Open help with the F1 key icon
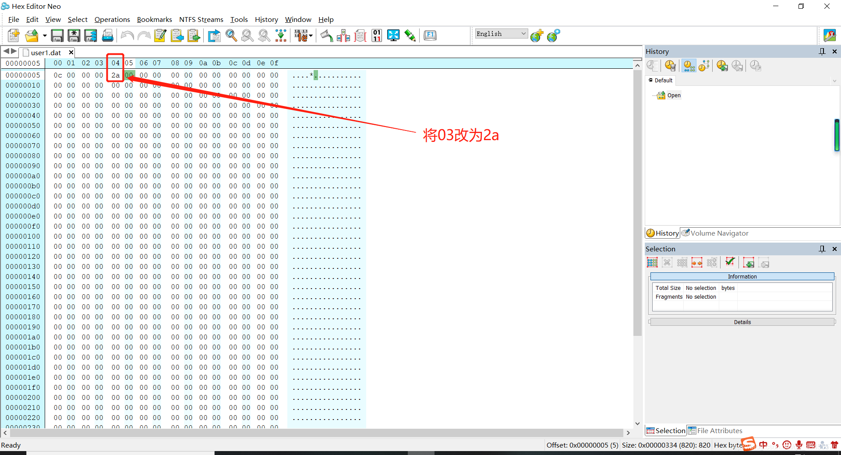841x455 pixels. pyautogui.click(x=430, y=35)
